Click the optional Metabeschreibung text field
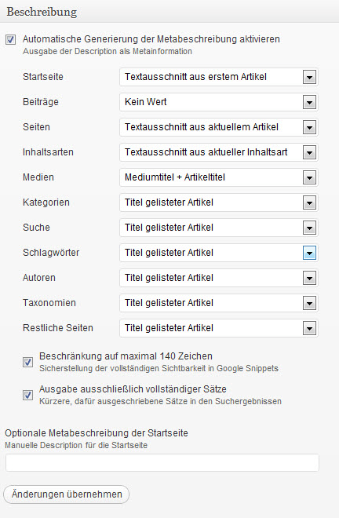This screenshot has height=518, width=339. [x=162, y=462]
